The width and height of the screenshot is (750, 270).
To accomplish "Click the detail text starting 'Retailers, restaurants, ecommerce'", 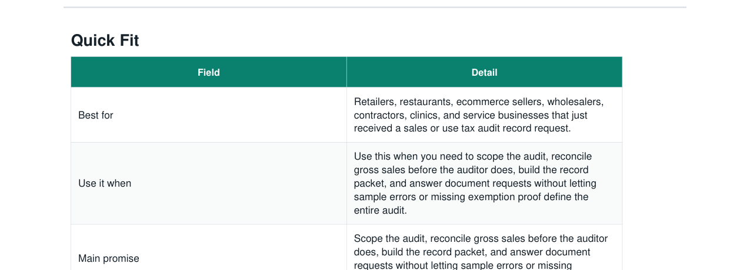I will (x=479, y=115).
